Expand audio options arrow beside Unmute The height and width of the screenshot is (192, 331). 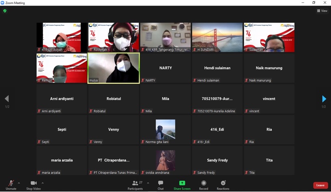pos(19,183)
